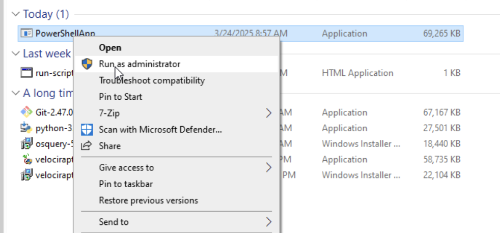The height and width of the screenshot is (233, 500).
Task: Select the osquery file name
Action: [54, 144]
